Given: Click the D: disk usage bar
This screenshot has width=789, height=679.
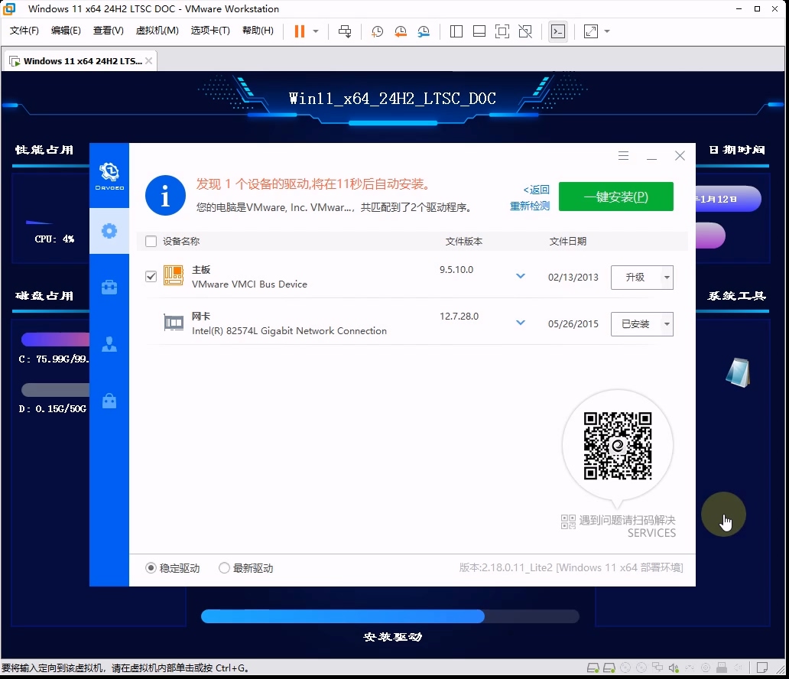Looking at the screenshot, I should coord(55,389).
